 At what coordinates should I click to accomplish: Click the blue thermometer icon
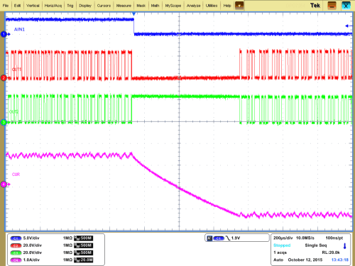coord(345,246)
